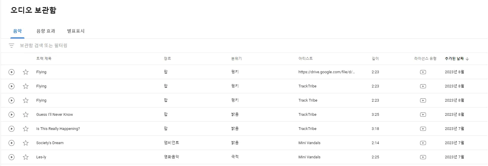
Task: Open the 별표표시 tab
Action: pyautogui.click(x=76, y=31)
